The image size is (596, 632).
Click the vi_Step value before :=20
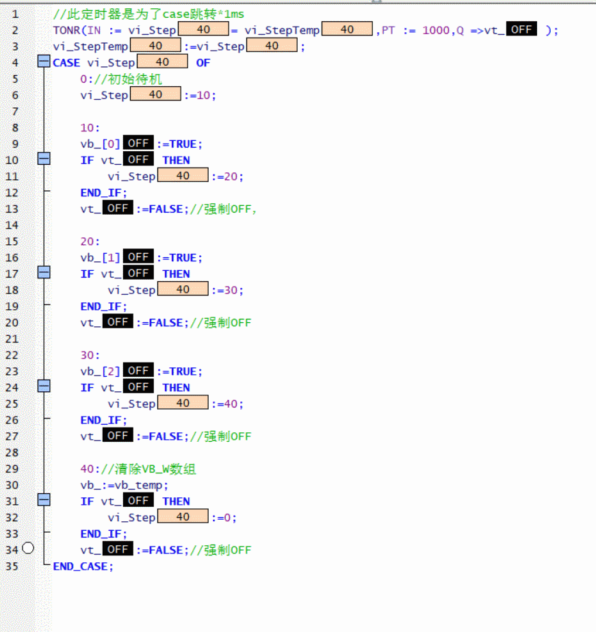(x=183, y=176)
